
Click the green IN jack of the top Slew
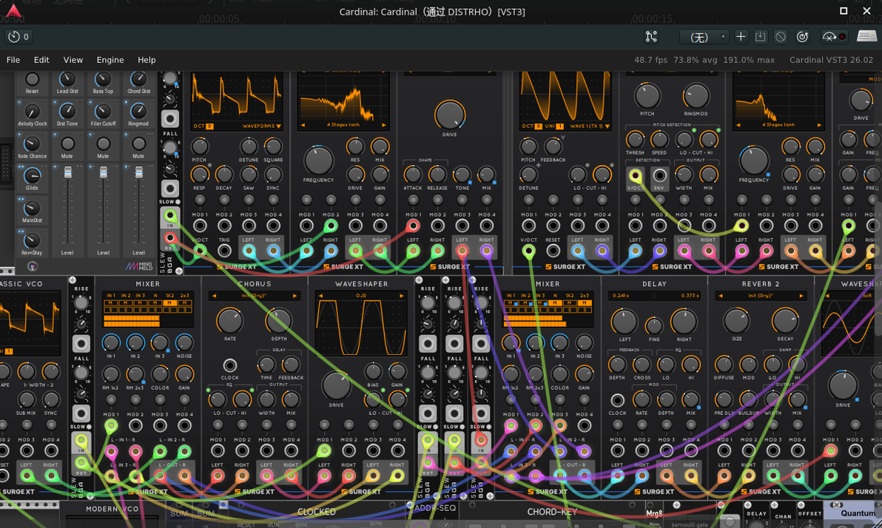(170, 215)
